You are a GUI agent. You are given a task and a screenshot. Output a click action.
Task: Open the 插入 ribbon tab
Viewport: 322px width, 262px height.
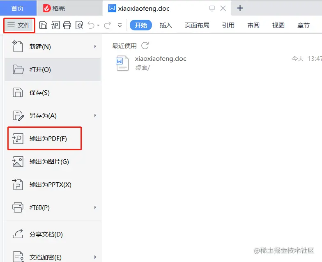166,25
